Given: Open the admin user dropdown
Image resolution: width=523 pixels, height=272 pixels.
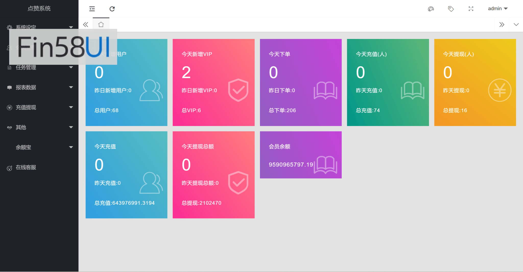Looking at the screenshot, I should (x=497, y=9).
